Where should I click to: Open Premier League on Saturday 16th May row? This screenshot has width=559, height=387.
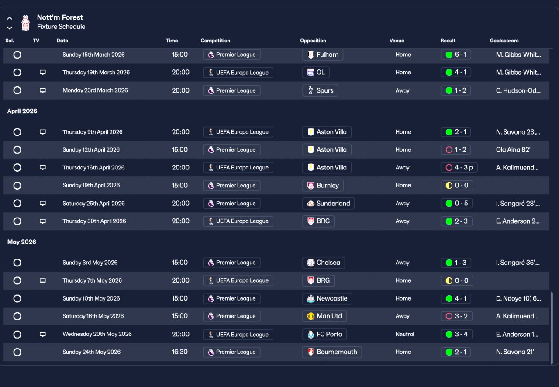click(x=232, y=316)
